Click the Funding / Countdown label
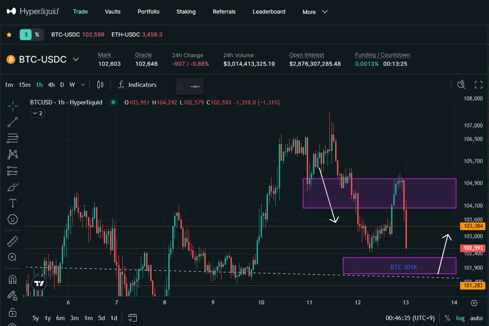 [x=383, y=55]
